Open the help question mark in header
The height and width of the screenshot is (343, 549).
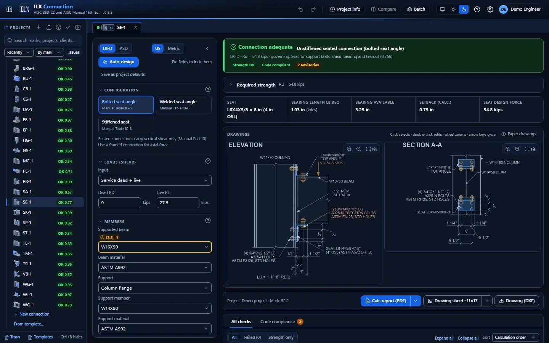(477, 9)
